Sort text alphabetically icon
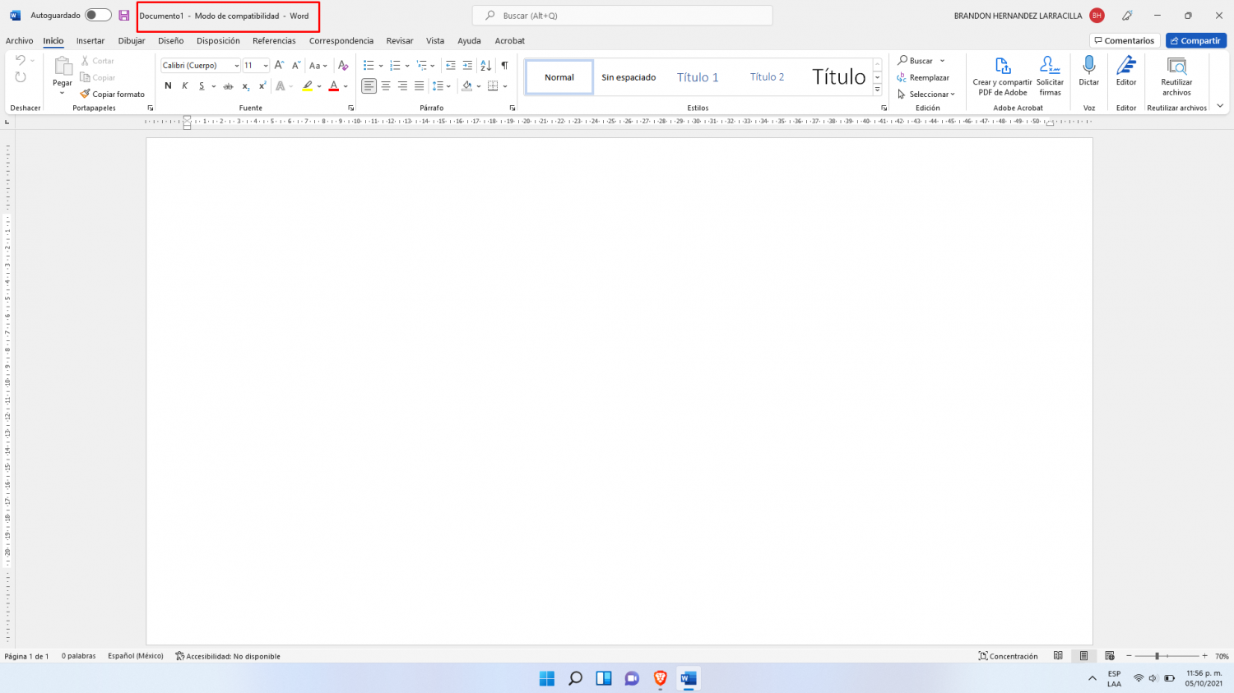The height and width of the screenshot is (693, 1234). (485, 65)
